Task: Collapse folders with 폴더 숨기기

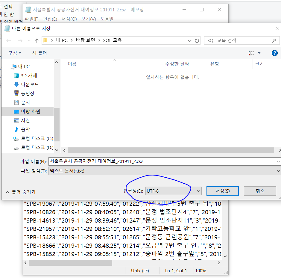Action: point(20,192)
